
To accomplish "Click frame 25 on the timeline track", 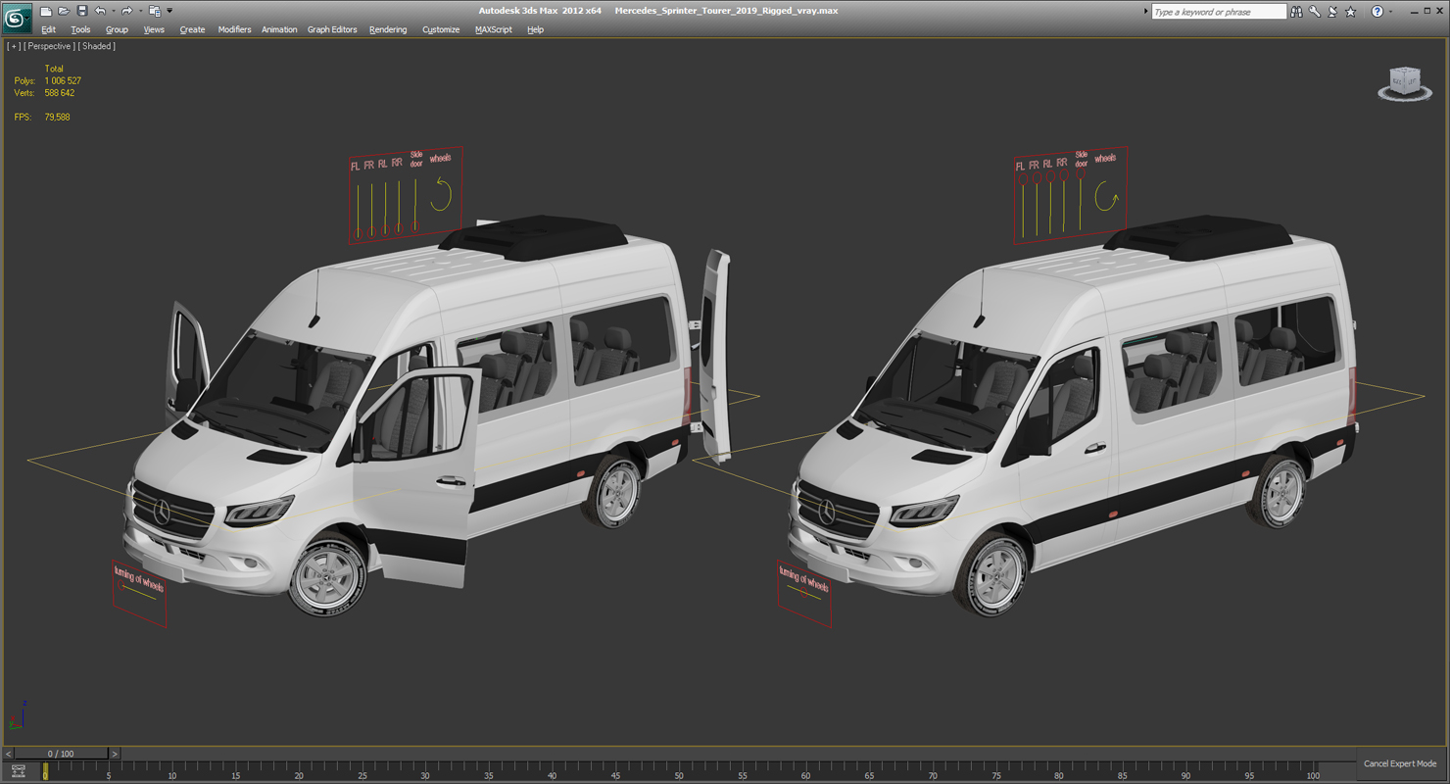I will [x=362, y=769].
